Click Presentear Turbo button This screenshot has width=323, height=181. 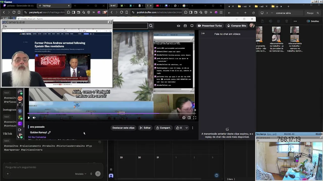(210, 26)
